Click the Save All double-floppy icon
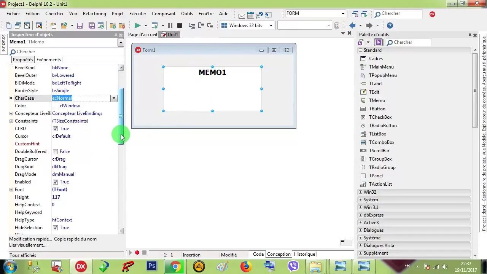This screenshot has height=274, width=487. click(92, 25)
